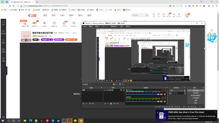Stop streaming in OBS controls
Screen dimensions: 219x123
(x=195, y=90)
